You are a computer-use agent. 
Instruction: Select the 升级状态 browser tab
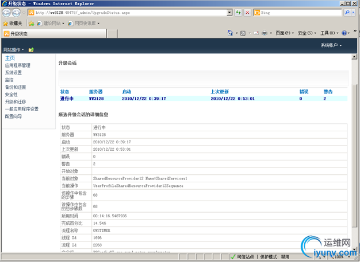point(55,34)
